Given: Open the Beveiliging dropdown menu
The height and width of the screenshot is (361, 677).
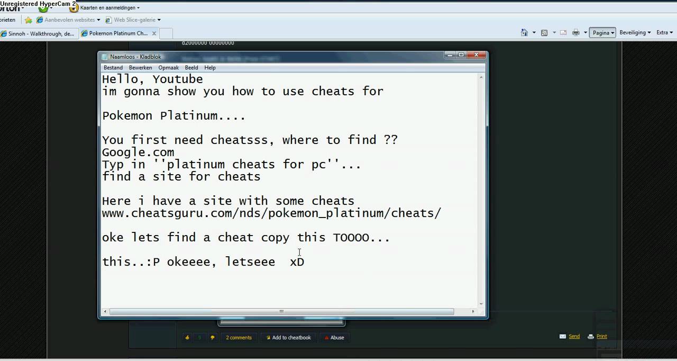Looking at the screenshot, I should (635, 32).
